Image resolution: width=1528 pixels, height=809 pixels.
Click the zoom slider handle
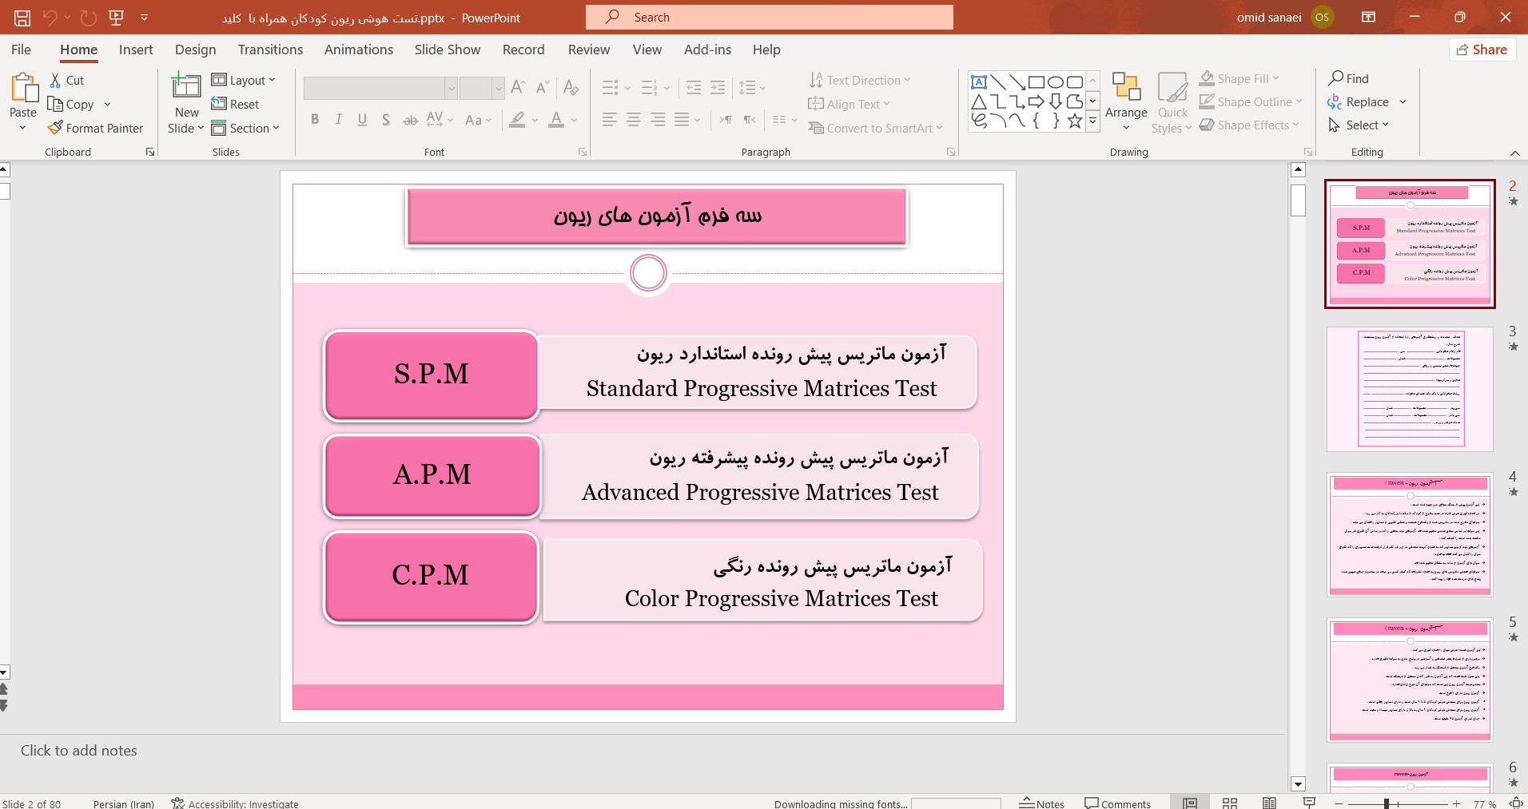1387,803
